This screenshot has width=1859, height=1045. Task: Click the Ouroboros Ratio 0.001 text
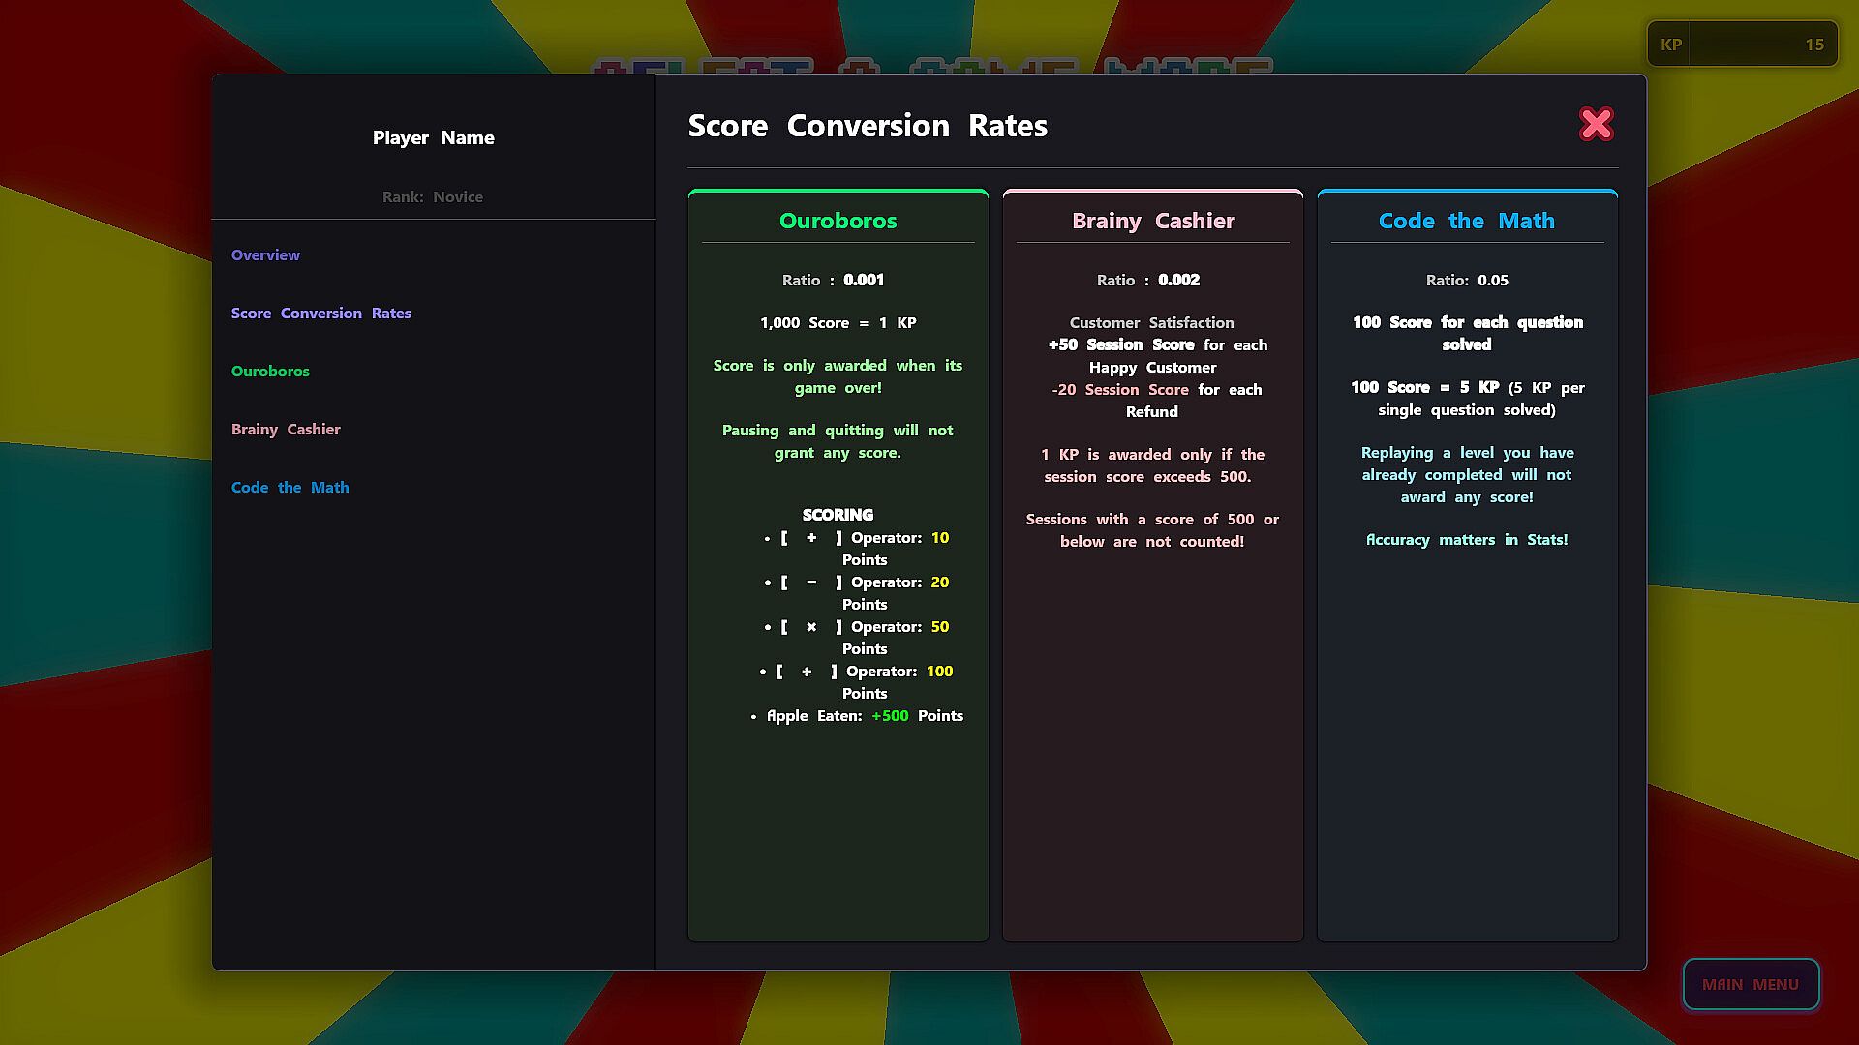[833, 281]
